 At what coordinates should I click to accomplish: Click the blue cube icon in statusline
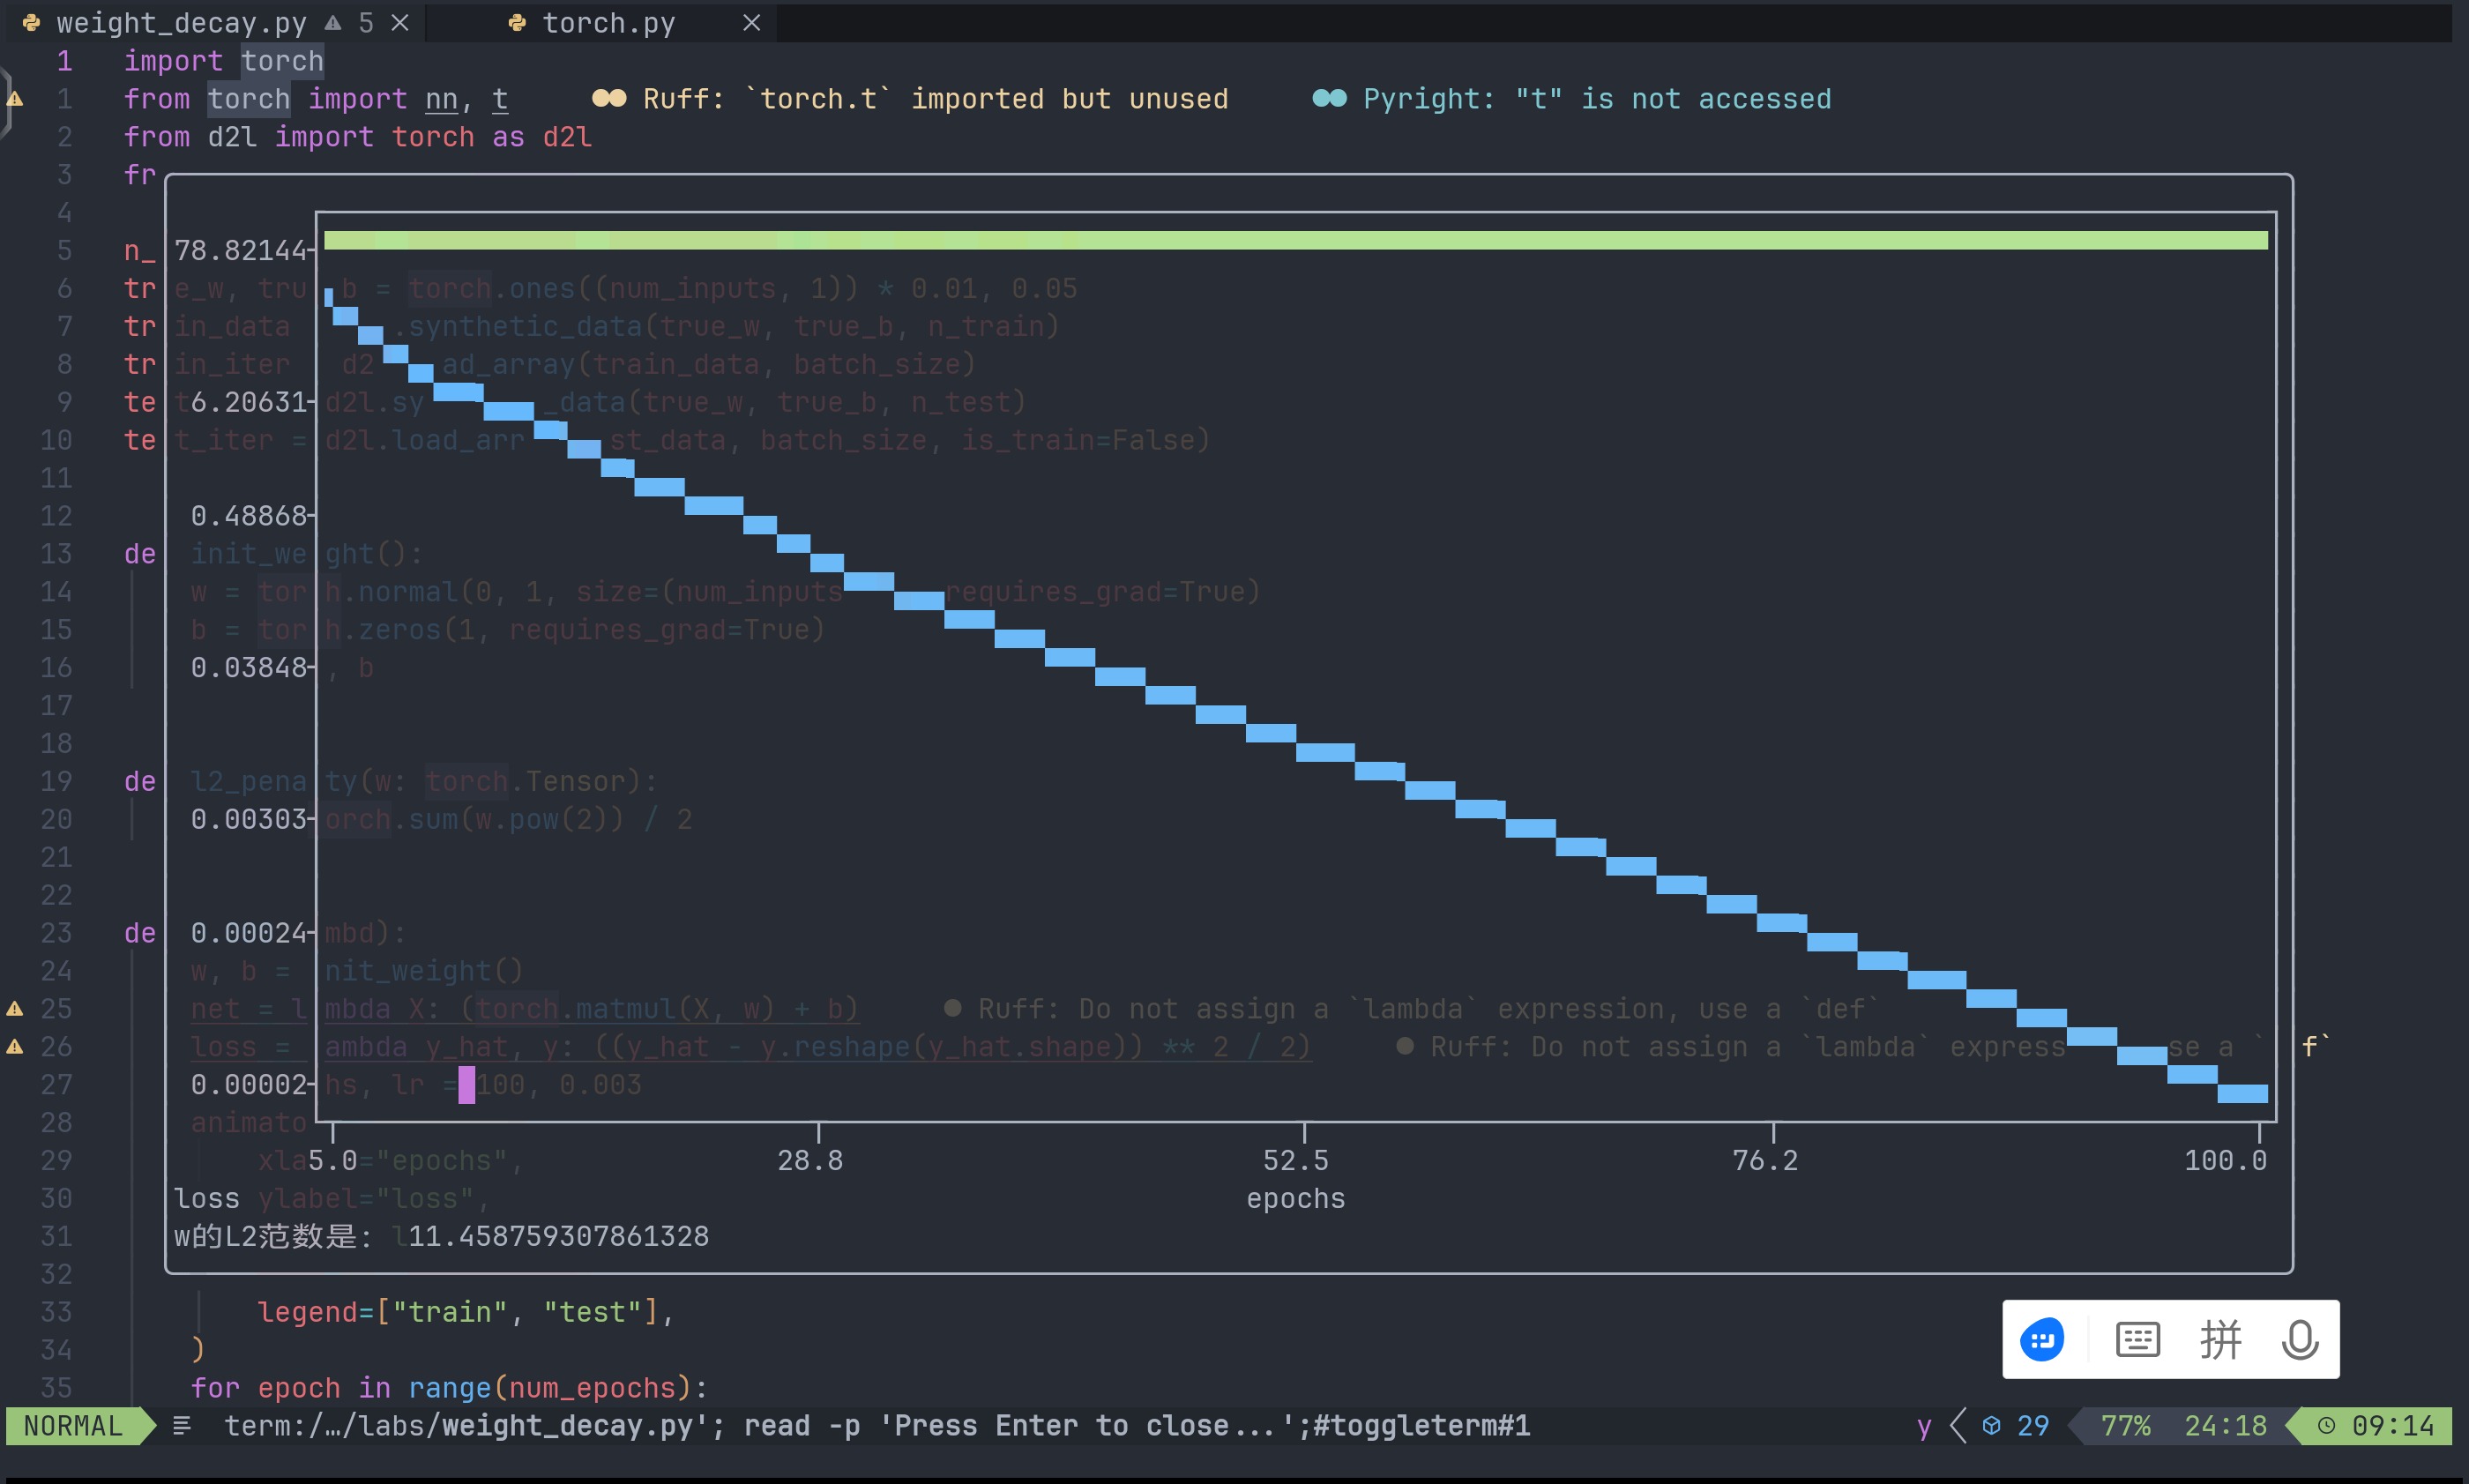point(1991,1425)
